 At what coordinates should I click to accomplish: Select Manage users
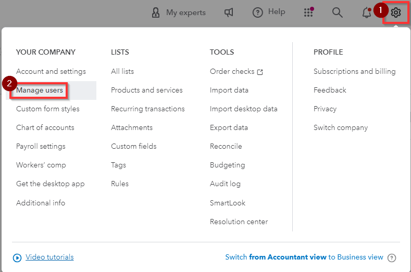(x=40, y=90)
